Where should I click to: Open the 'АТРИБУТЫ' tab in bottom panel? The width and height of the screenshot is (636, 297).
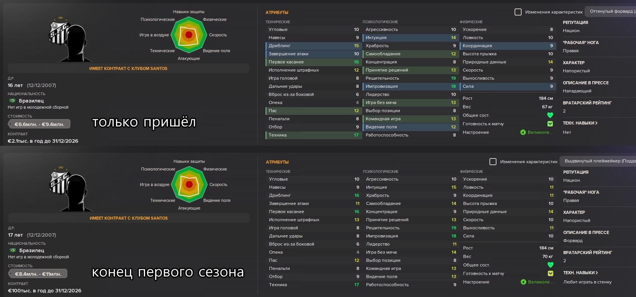277,162
